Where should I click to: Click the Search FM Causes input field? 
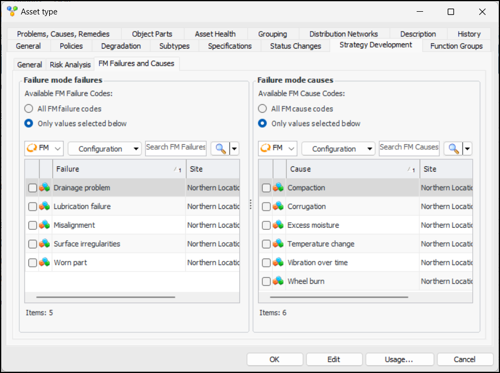point(409,147)
